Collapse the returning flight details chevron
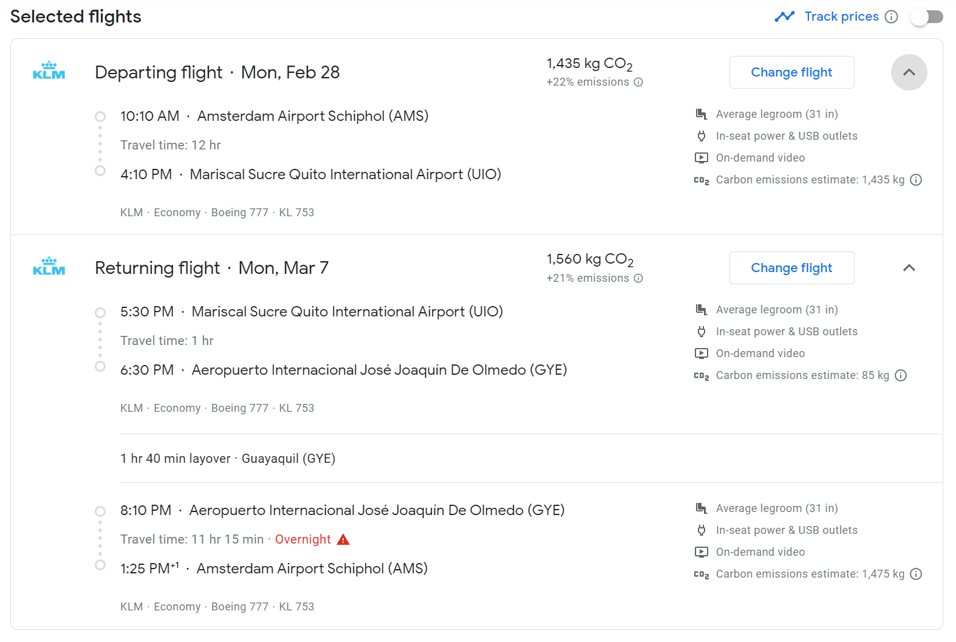 pyautogui.click(x=909, y=268)
